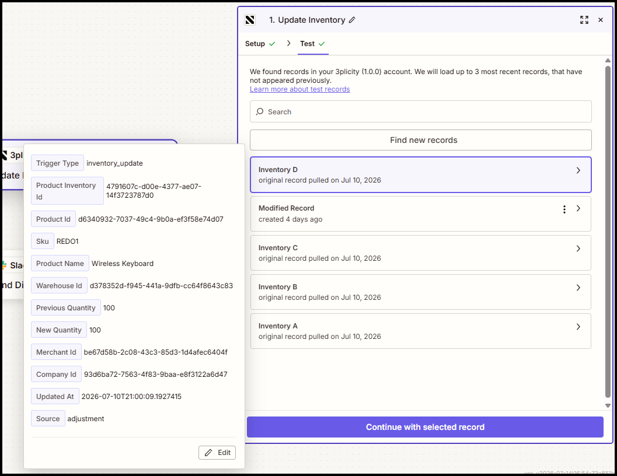
Task: Click scrollbar up arrow in Test panel
Action: point(608,61)
